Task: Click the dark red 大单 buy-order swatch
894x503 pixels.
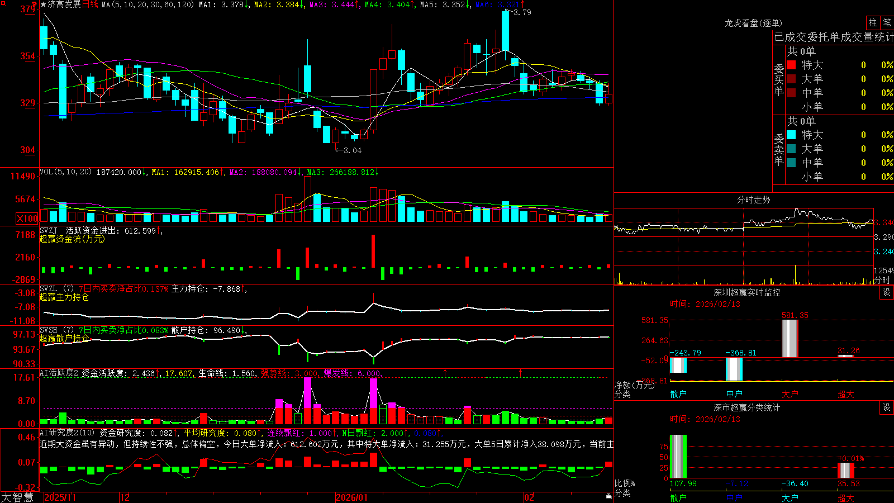Action: coord(791,79)
